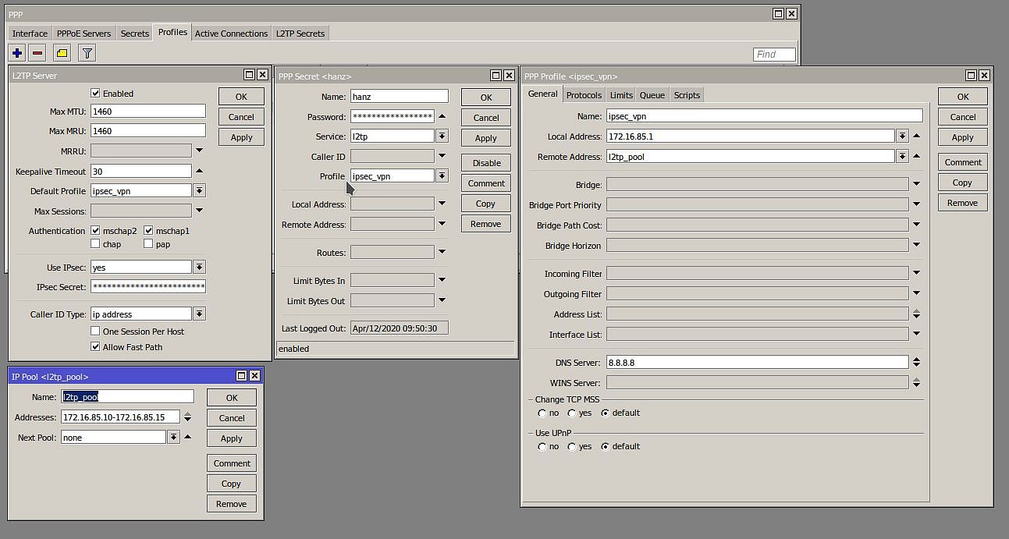Click Disable button in PPP Secret
1009x539 pixels.
pyautogui.click(x=486, y=163)
